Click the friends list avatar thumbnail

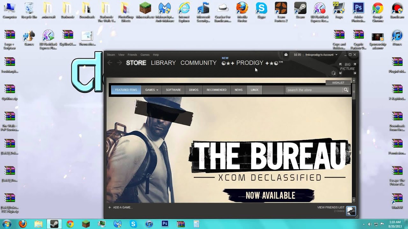351,210
